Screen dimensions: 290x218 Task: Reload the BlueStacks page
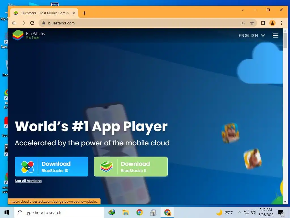[x=32, y=23]
